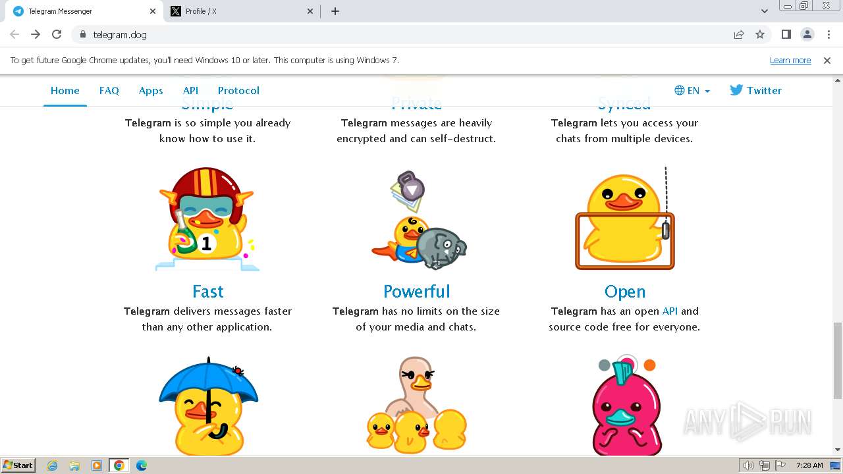Bookmark this page with the star icon
This screenshot has height=474, width=843.
[x=760, y=35]
